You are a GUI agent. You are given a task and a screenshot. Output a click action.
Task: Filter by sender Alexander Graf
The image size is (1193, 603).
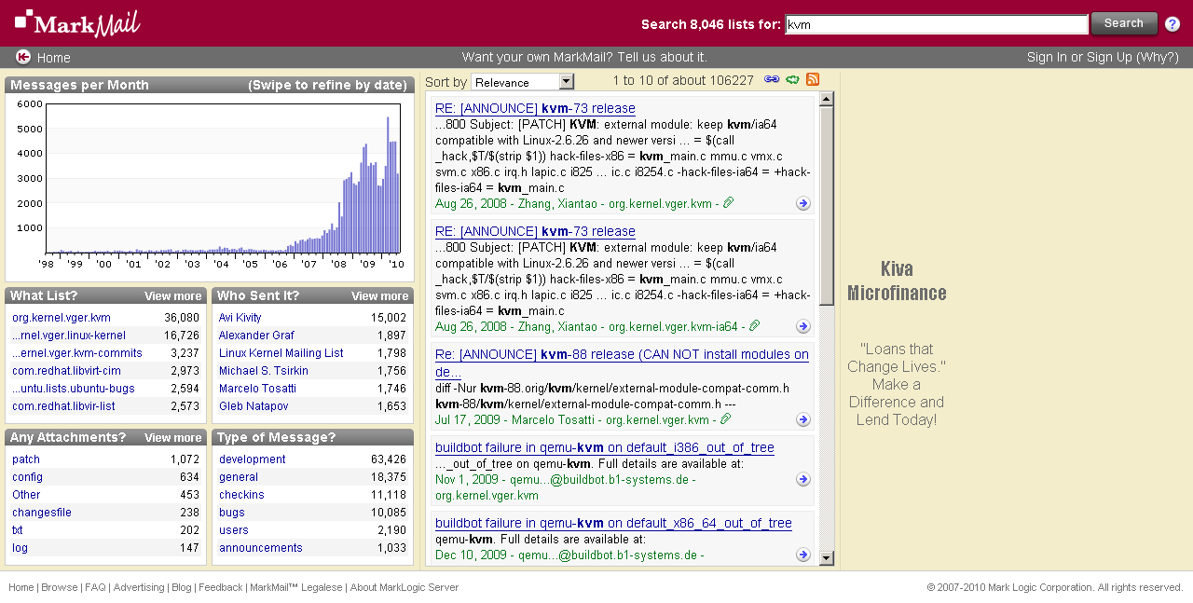[x=256, y=336]
